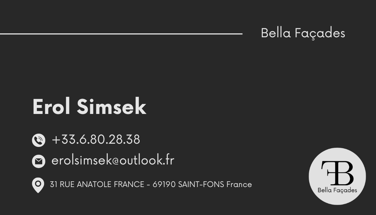Click the city name SAINT-FONS
The image size is (376, 215).
201,185
